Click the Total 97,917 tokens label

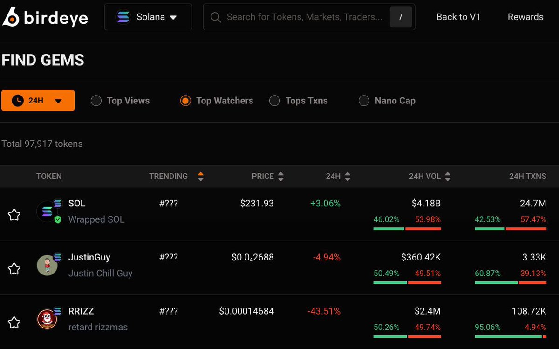click(42, 144)
